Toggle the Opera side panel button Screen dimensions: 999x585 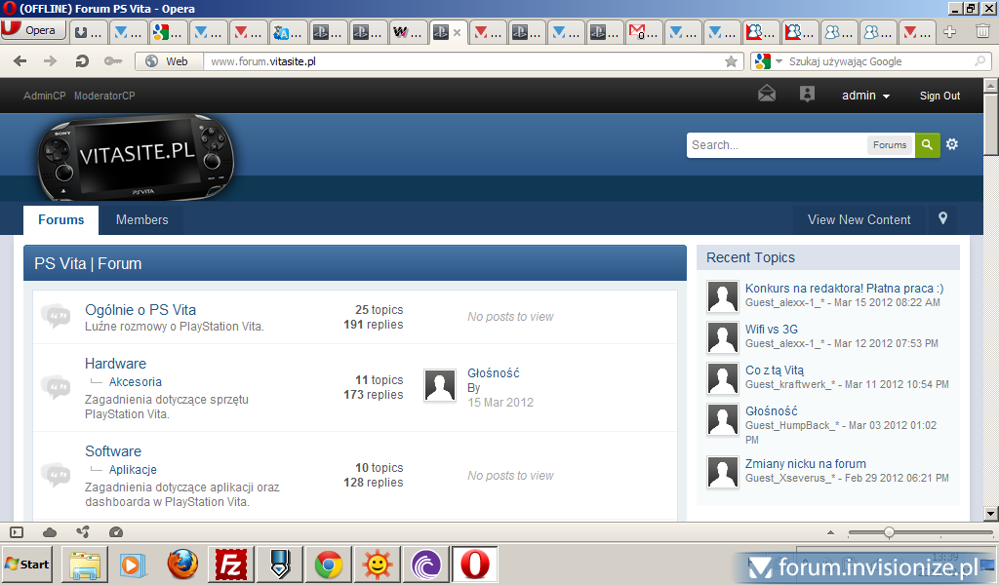[17, 532]
